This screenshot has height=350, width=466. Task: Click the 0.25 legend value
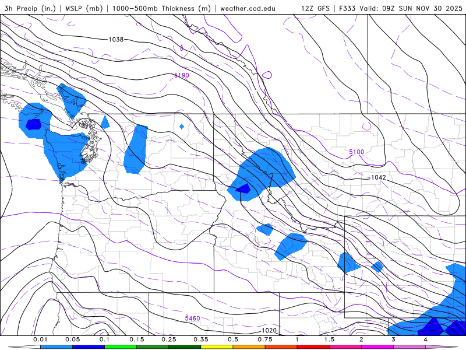coord(169,339)
